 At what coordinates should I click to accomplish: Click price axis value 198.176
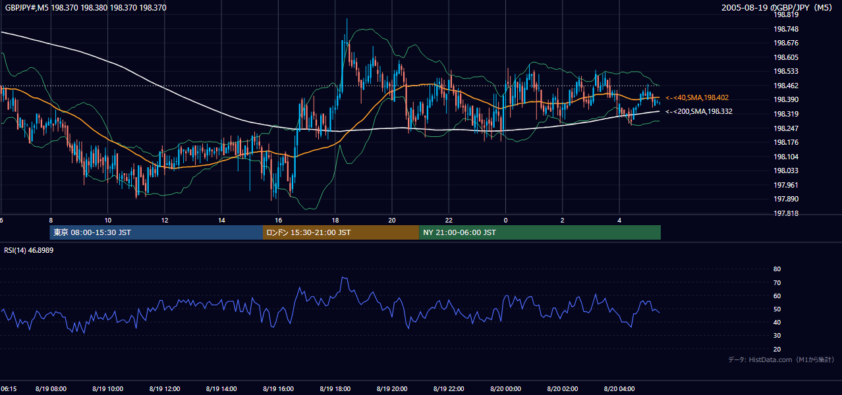pyautogui.click(x=785, y=142)
